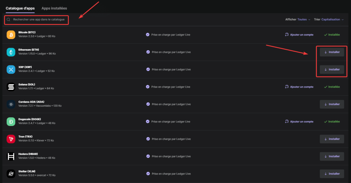Click Version 1.7.1 Ledger 64 Ko text
The image size is (351, 183).
click(x=36, y=88)
